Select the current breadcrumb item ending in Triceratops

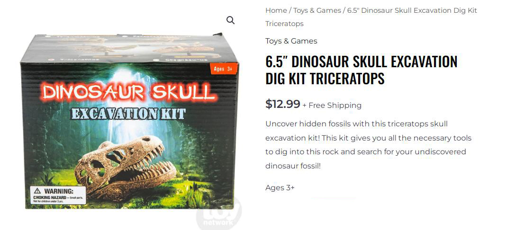tap(371, 17)
